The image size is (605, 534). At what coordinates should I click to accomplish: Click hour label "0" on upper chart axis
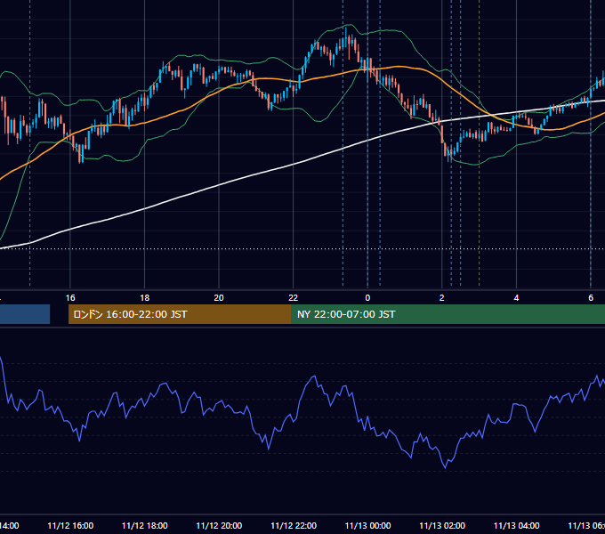(367, 298)
